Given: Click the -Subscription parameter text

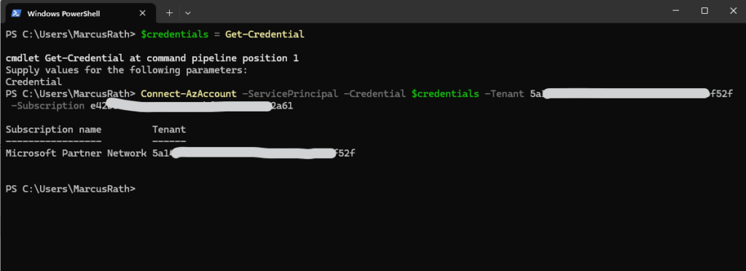Looking at the screenshot, I should click(47, 106).
